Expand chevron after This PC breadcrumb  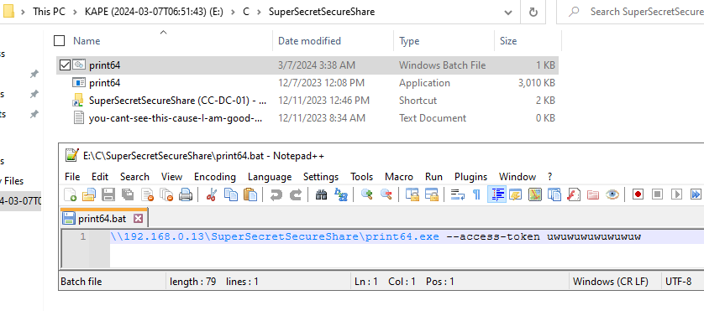75,12
